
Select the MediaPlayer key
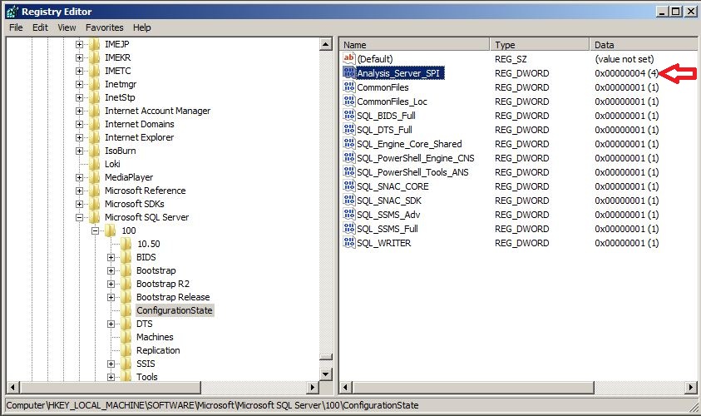click(129, 177)
